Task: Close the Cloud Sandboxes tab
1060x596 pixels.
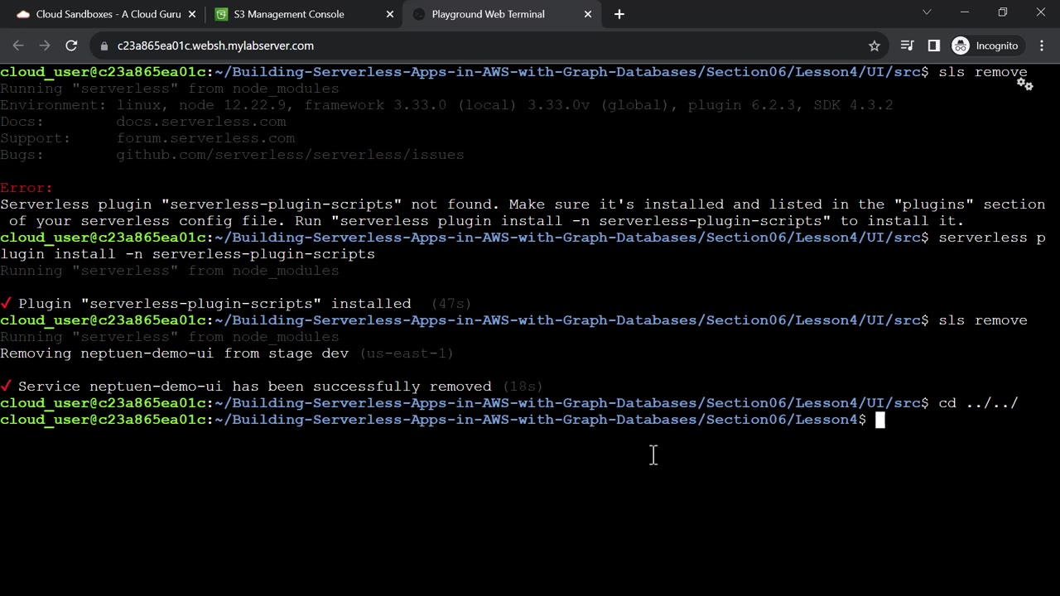Action: pyautogui.click(x=193, y=14)
